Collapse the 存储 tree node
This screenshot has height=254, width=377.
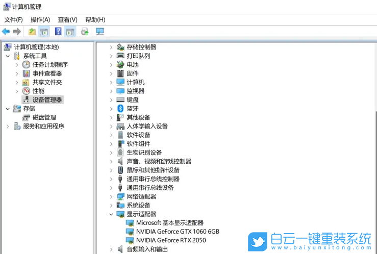click(8, 109)
